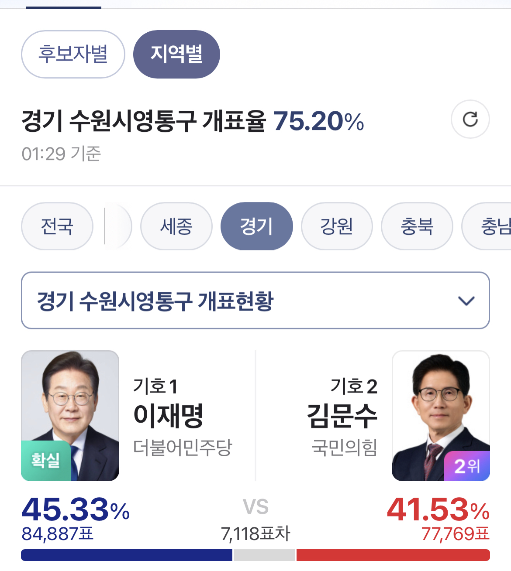Click the red vote share bar
Image resolution: width=511 pixels, height=571 pixels.
click(x=393, y=555)
